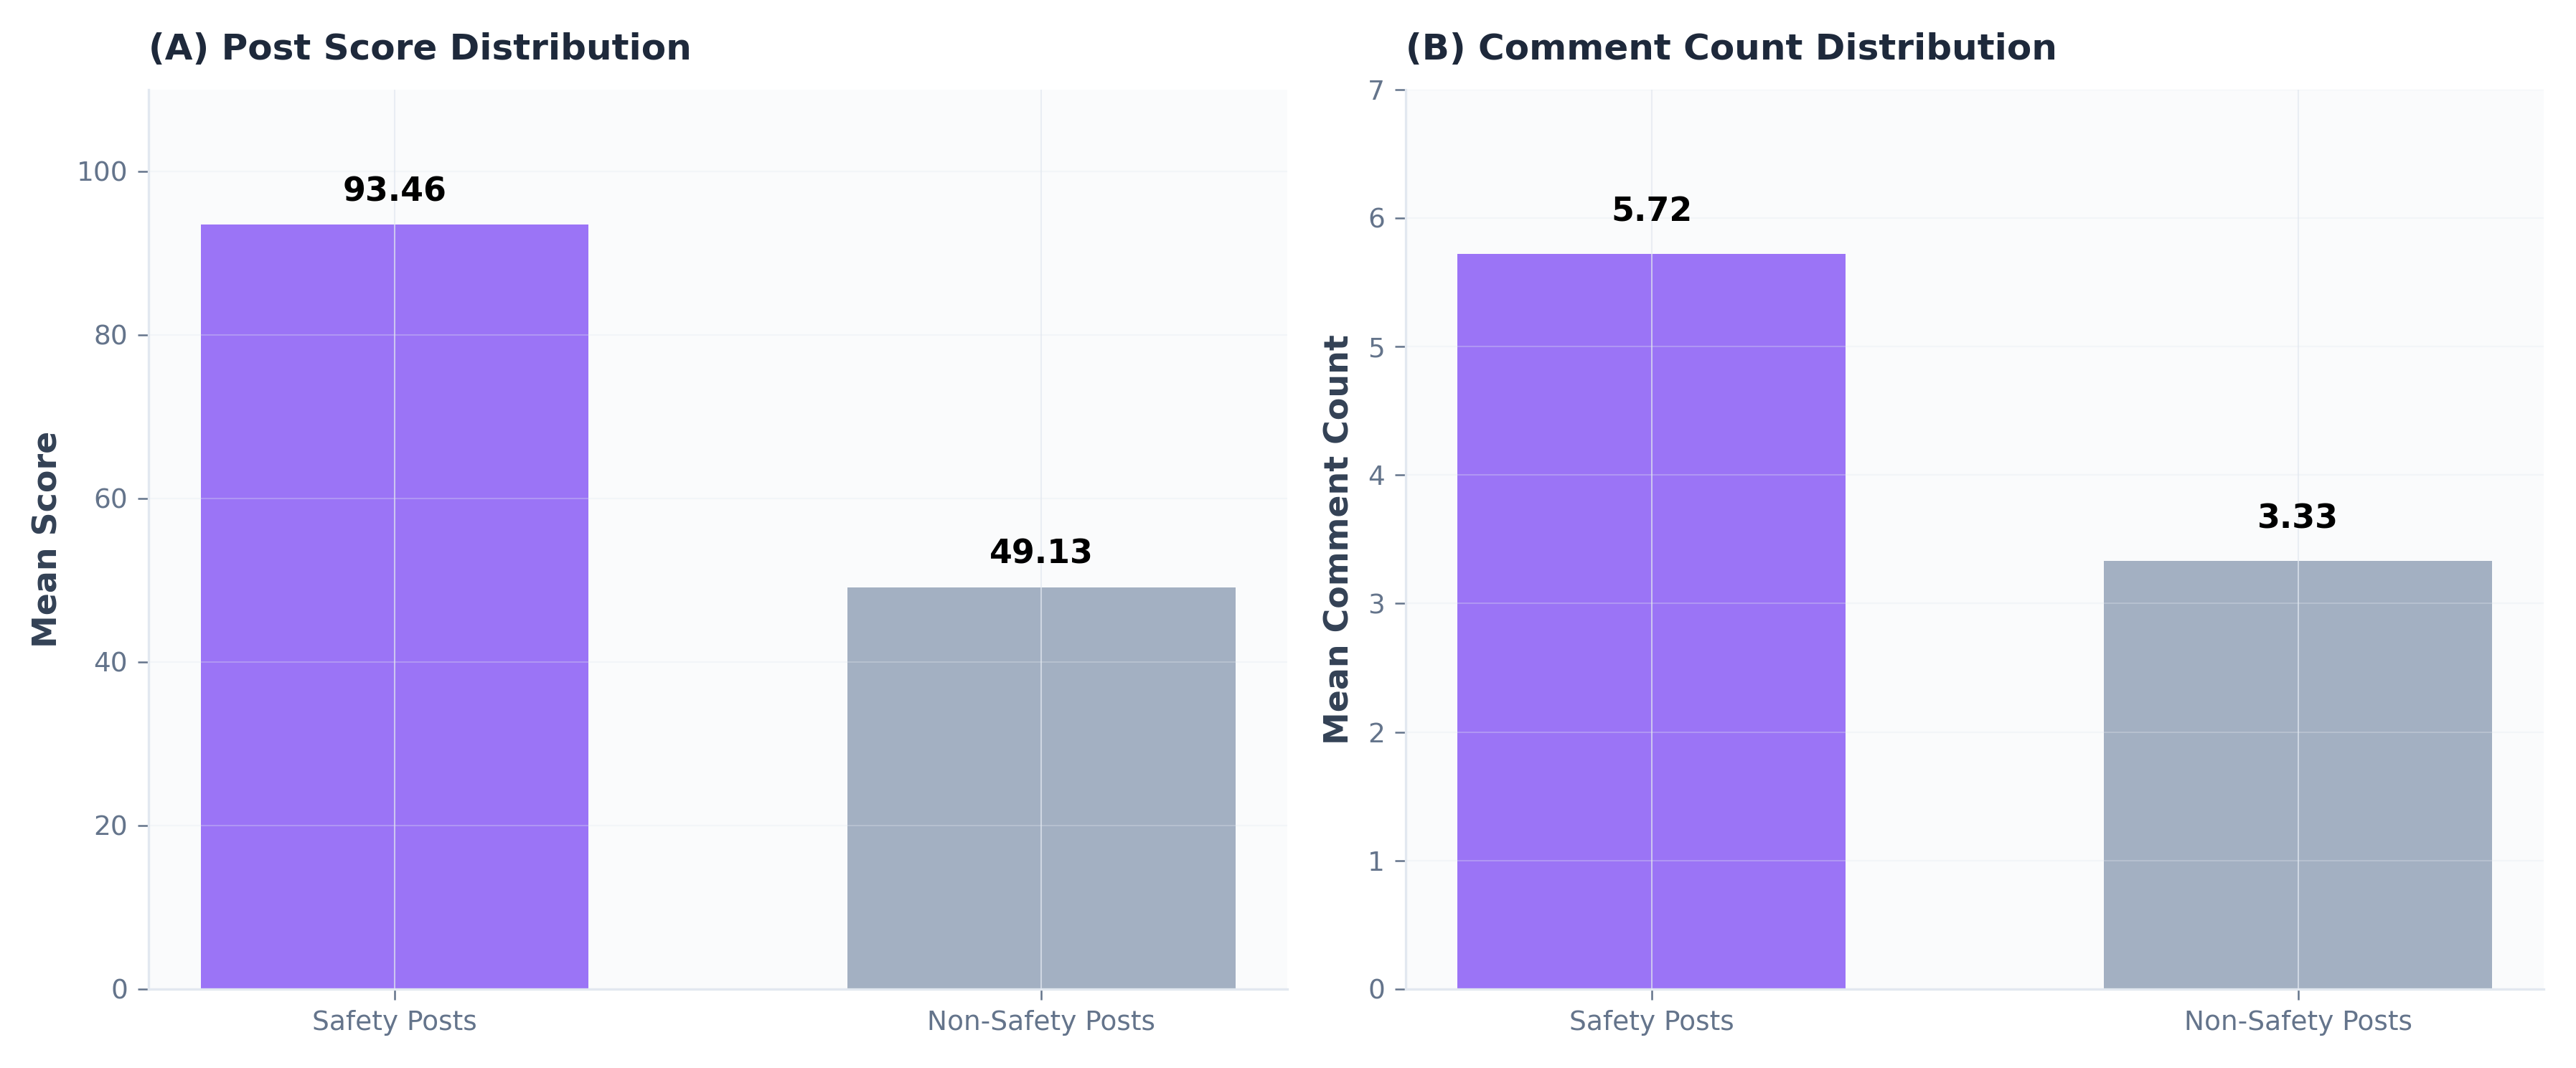Screen dimensions: 2576x1068
Task: Click the "Mean Comment Count" y-axis label
Action: click(1337, 539)
